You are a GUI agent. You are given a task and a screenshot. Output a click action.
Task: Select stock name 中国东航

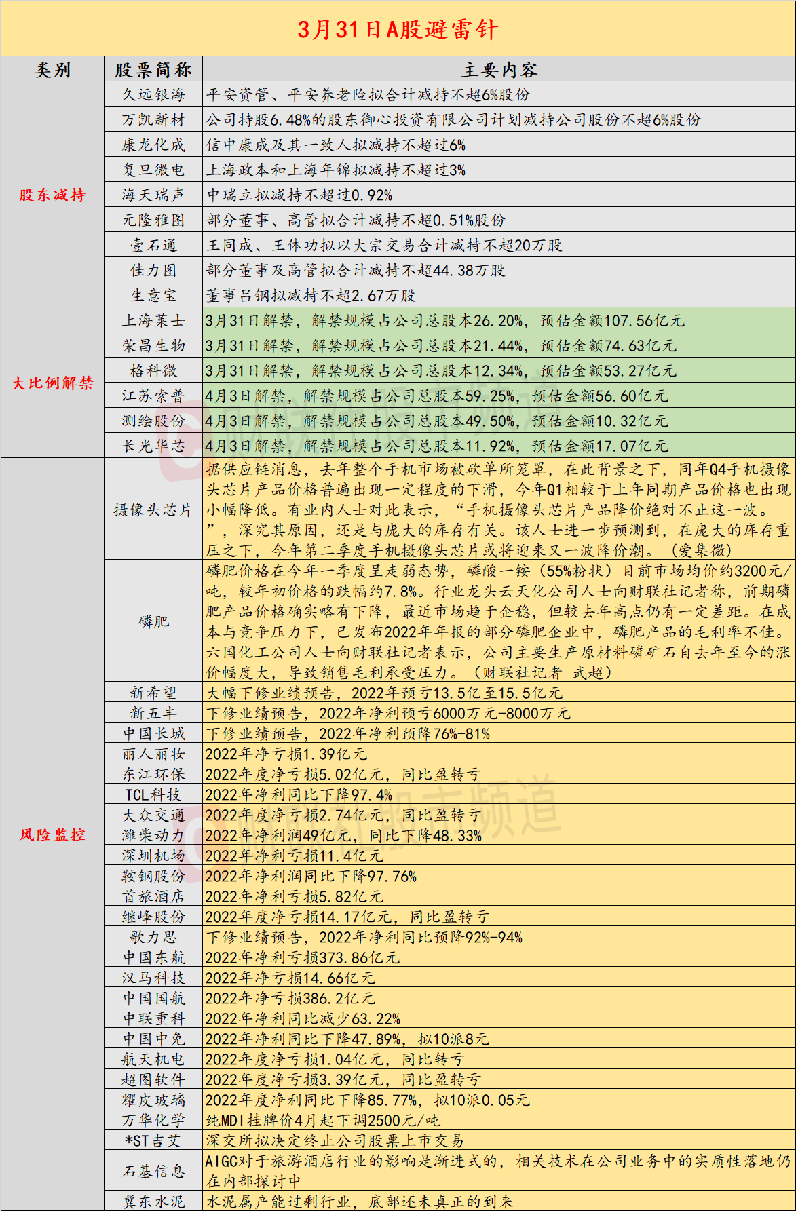pos(153,958)
